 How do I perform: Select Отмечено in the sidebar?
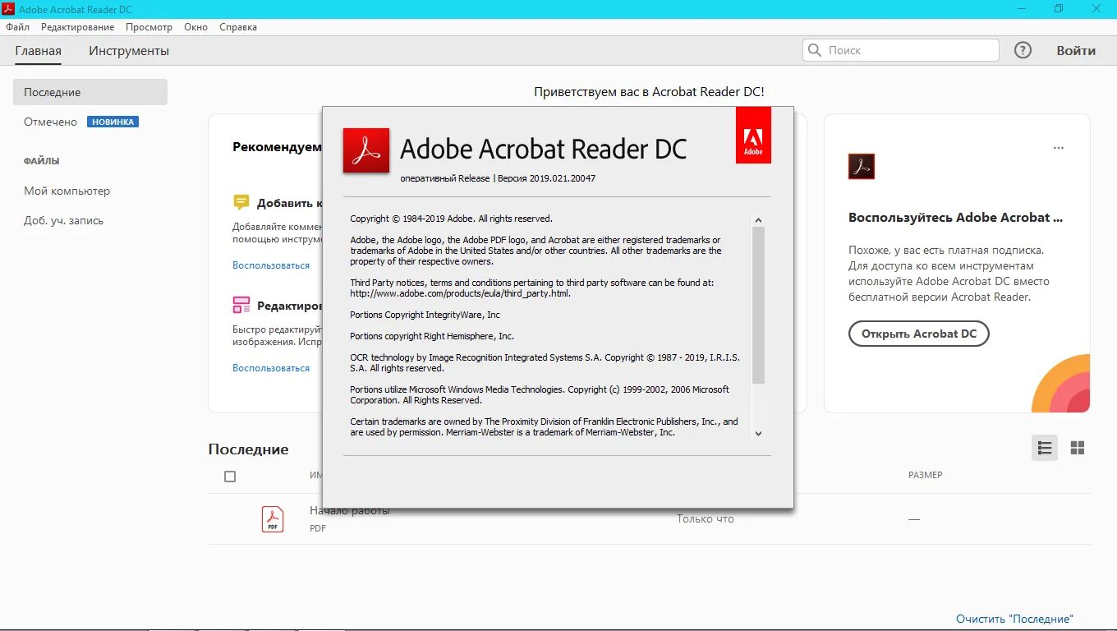click(50, 122)
